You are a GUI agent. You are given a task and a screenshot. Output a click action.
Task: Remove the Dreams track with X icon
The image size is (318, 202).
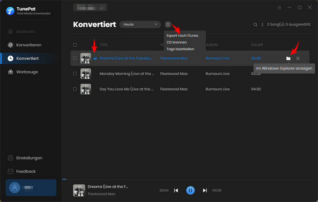pyautogui.click(x=298, y=58)
